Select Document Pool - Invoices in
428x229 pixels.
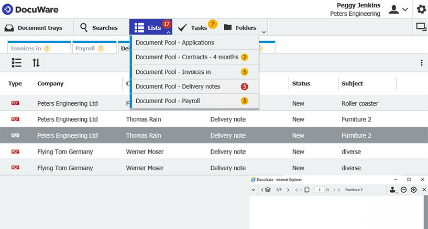[194, 72]
